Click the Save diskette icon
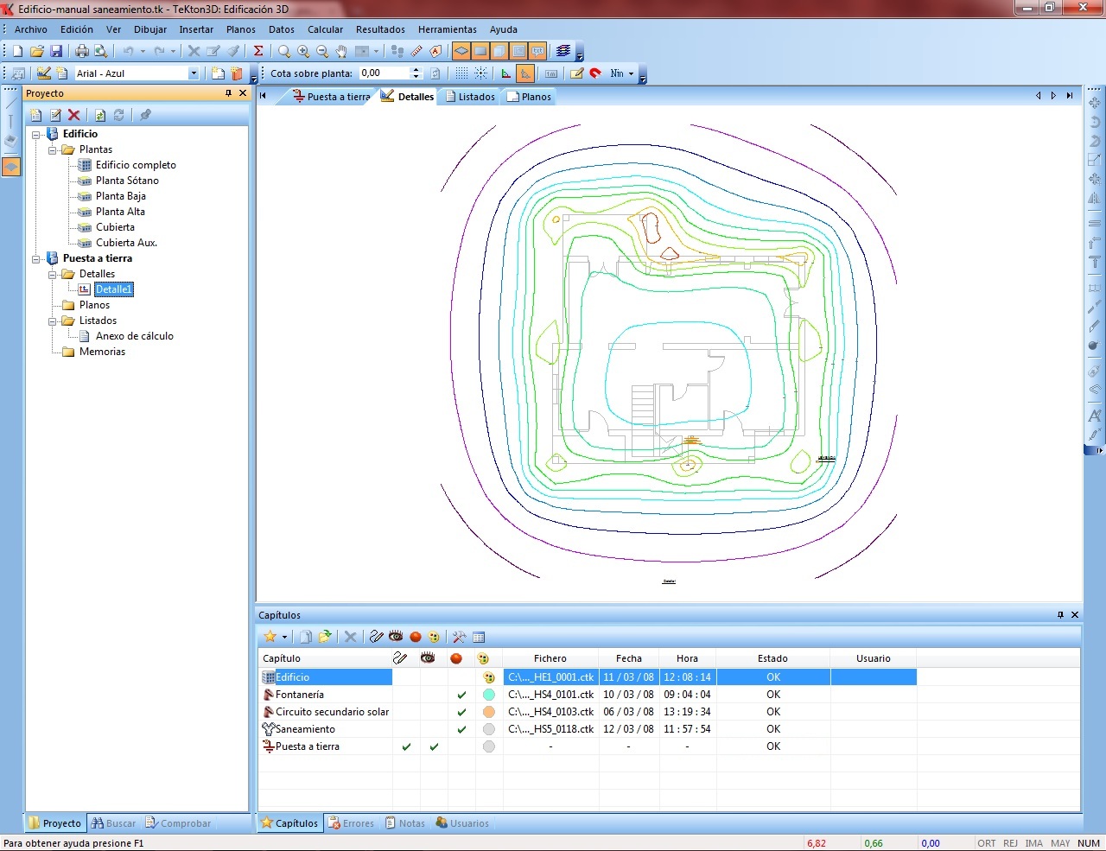This screenshot has height=851, width=1106. coord(56,52)
